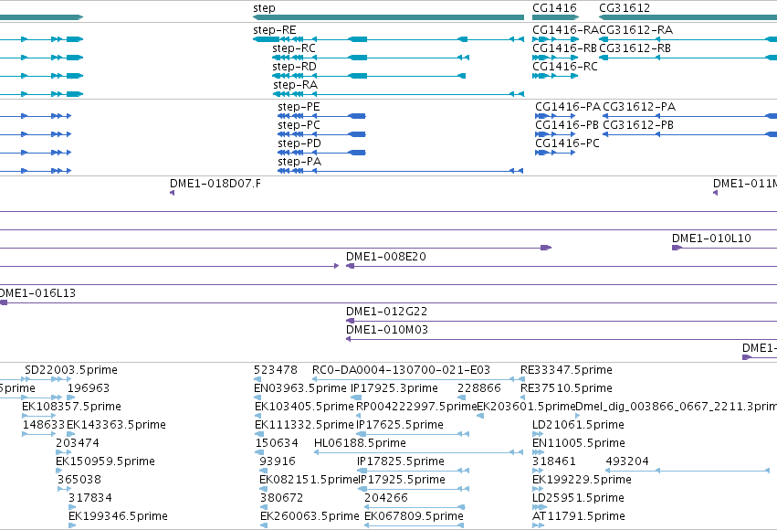
Task: Click the CG1416-RB transcript label
Action: pos(564,48)
